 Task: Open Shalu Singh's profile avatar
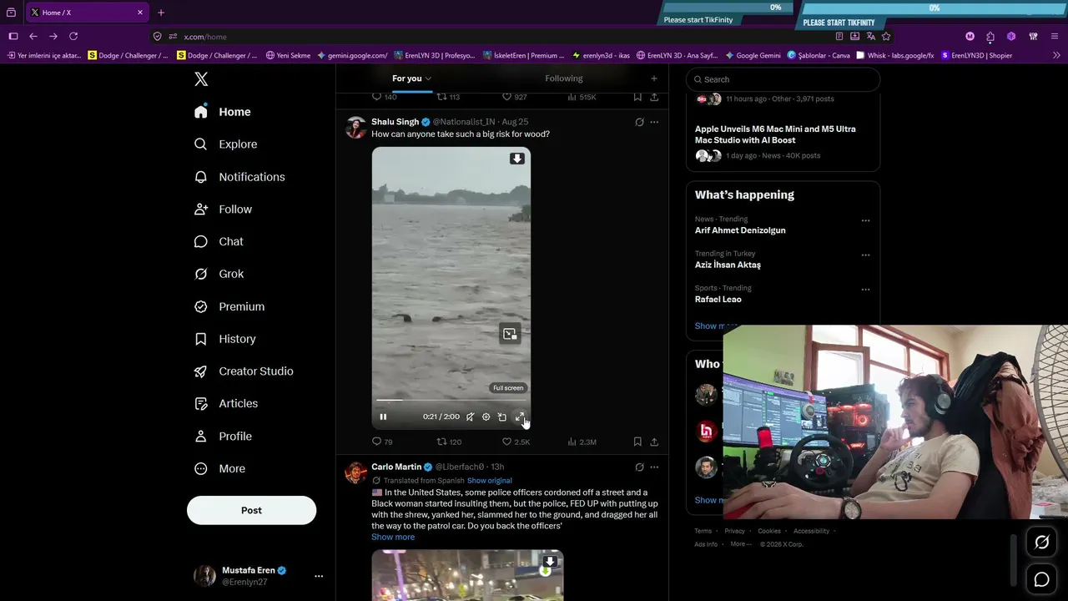pos(356,128)
